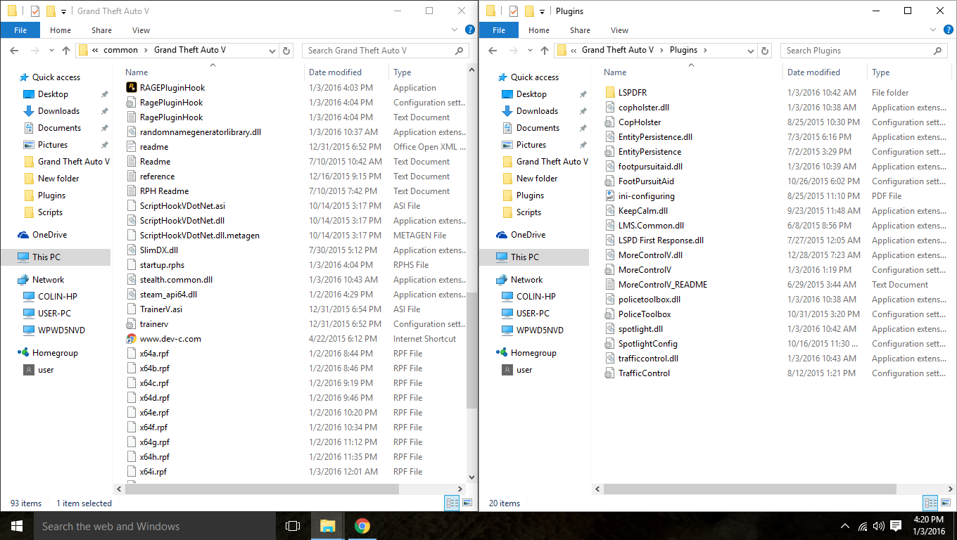Switch Grand Theft Auto V window to large icons view
The image size is (957, 540).
(x=466, y=503)
